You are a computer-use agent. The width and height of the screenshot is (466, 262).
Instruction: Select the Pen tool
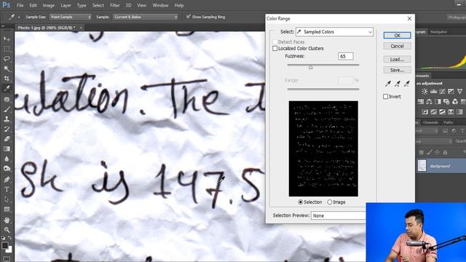click(7, 180)
